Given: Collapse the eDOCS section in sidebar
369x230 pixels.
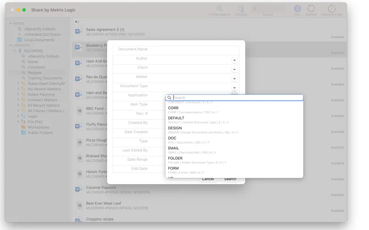Looking at the screenshot, I should click(10, 23).
